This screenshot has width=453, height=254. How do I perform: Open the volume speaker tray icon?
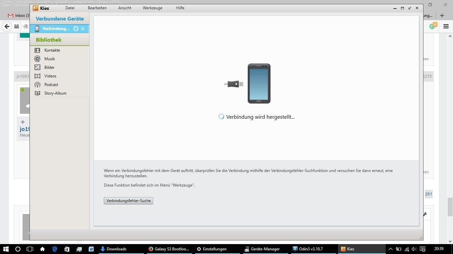414,249
